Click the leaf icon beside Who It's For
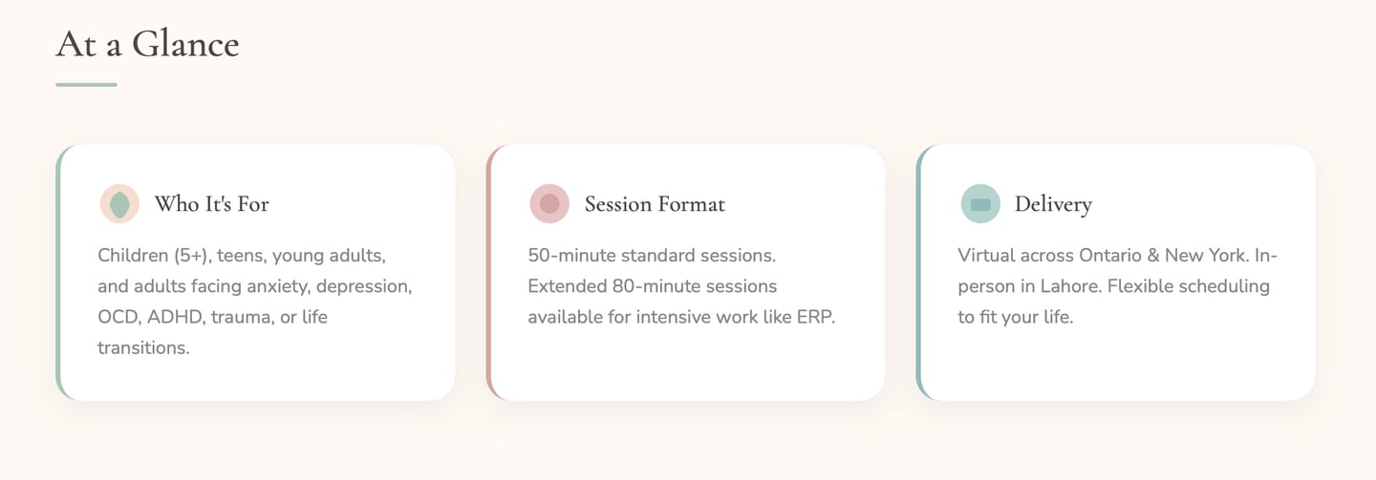This screenshot has width=1376, height=480. click(x=119, y=204)
